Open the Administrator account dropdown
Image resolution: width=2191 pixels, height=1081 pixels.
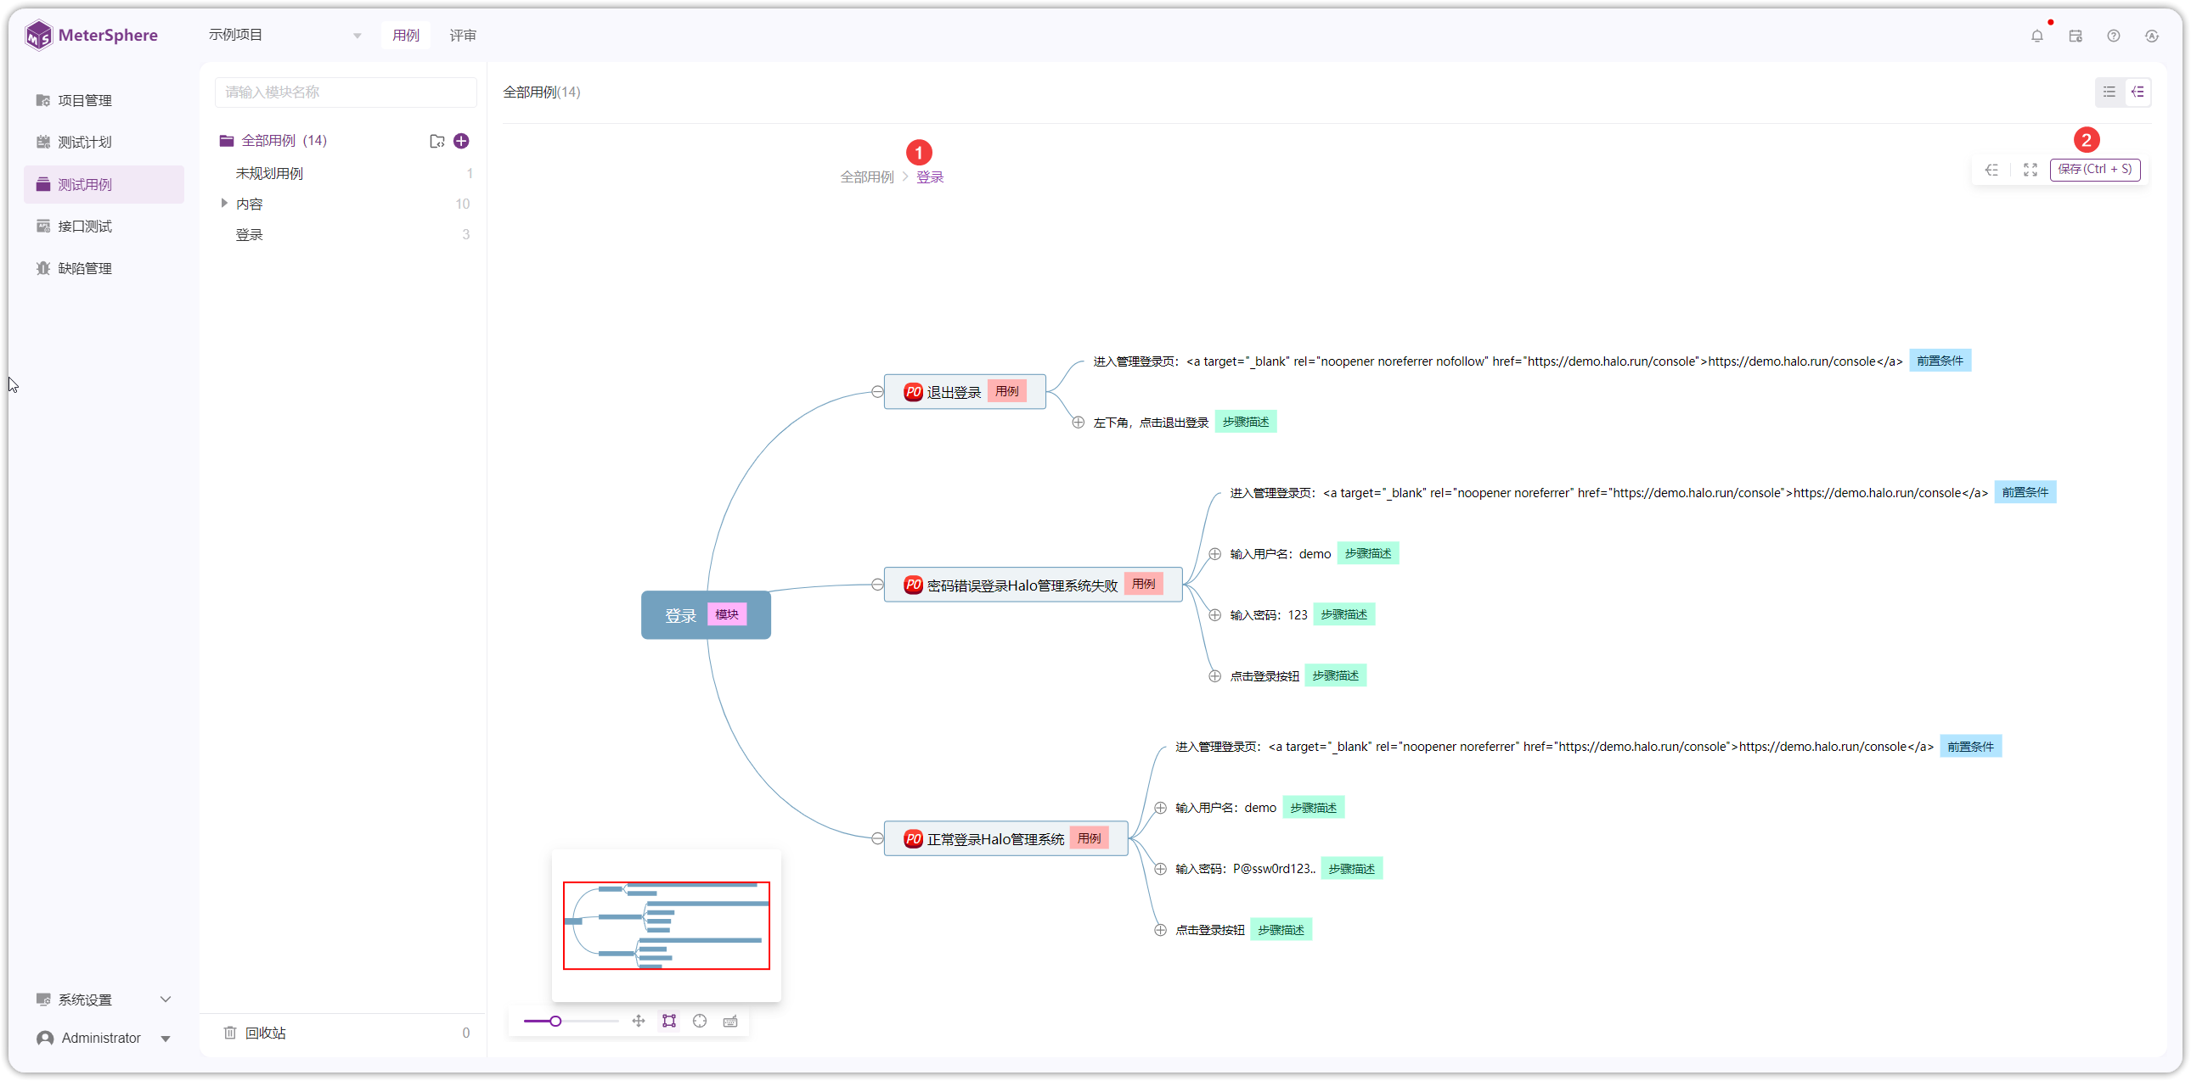pyautogui.click(x=104, y=1038)
